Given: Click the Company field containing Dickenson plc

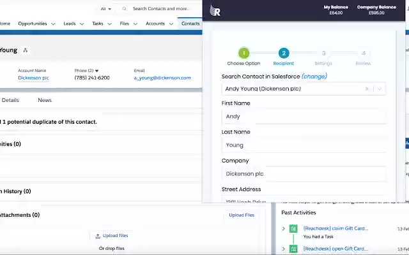Looking at the screenshot, I should point(304,174).
